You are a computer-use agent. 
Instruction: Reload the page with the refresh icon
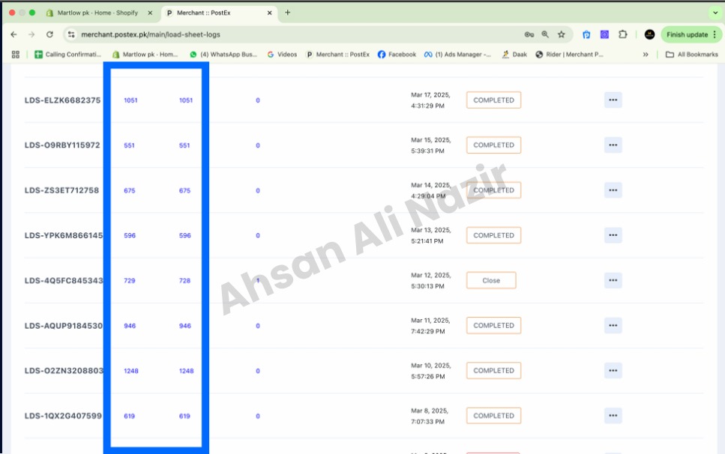tap(49, 34)
